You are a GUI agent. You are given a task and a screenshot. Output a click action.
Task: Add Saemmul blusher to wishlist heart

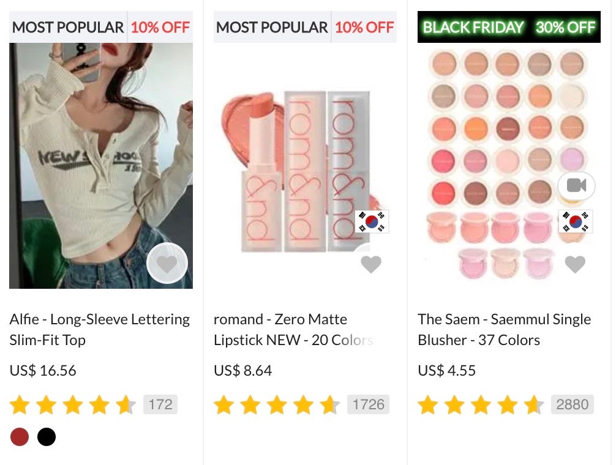point(575,264)
